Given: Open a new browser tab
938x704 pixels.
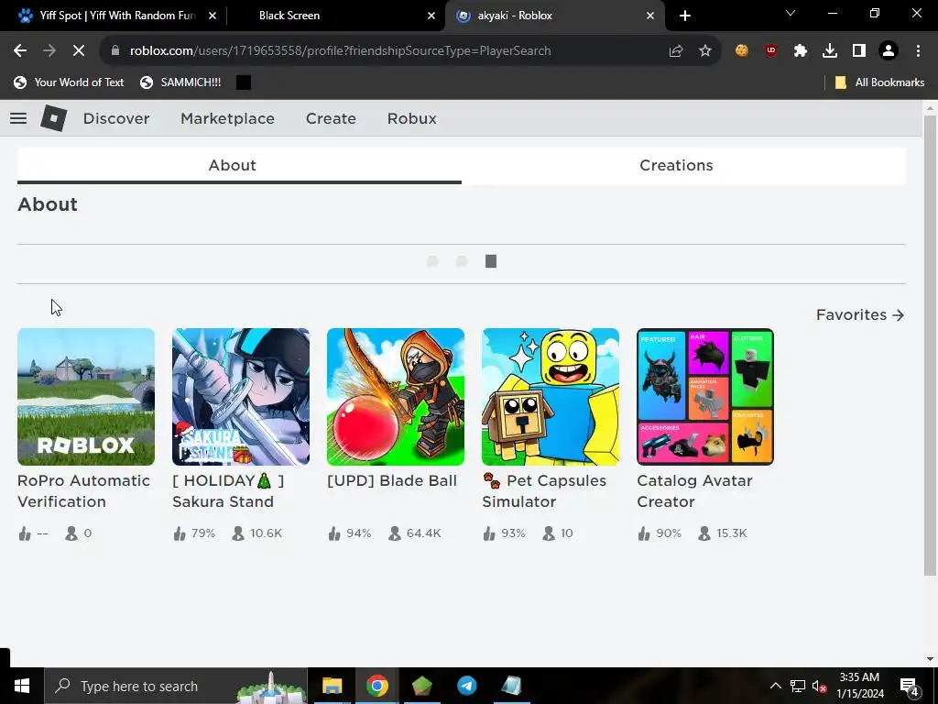Looking at the screenshot, I should (x=685, y=16).
